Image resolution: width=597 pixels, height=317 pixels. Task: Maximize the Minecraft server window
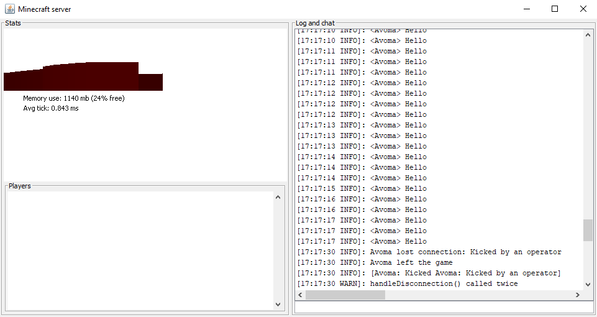point(555,9)
